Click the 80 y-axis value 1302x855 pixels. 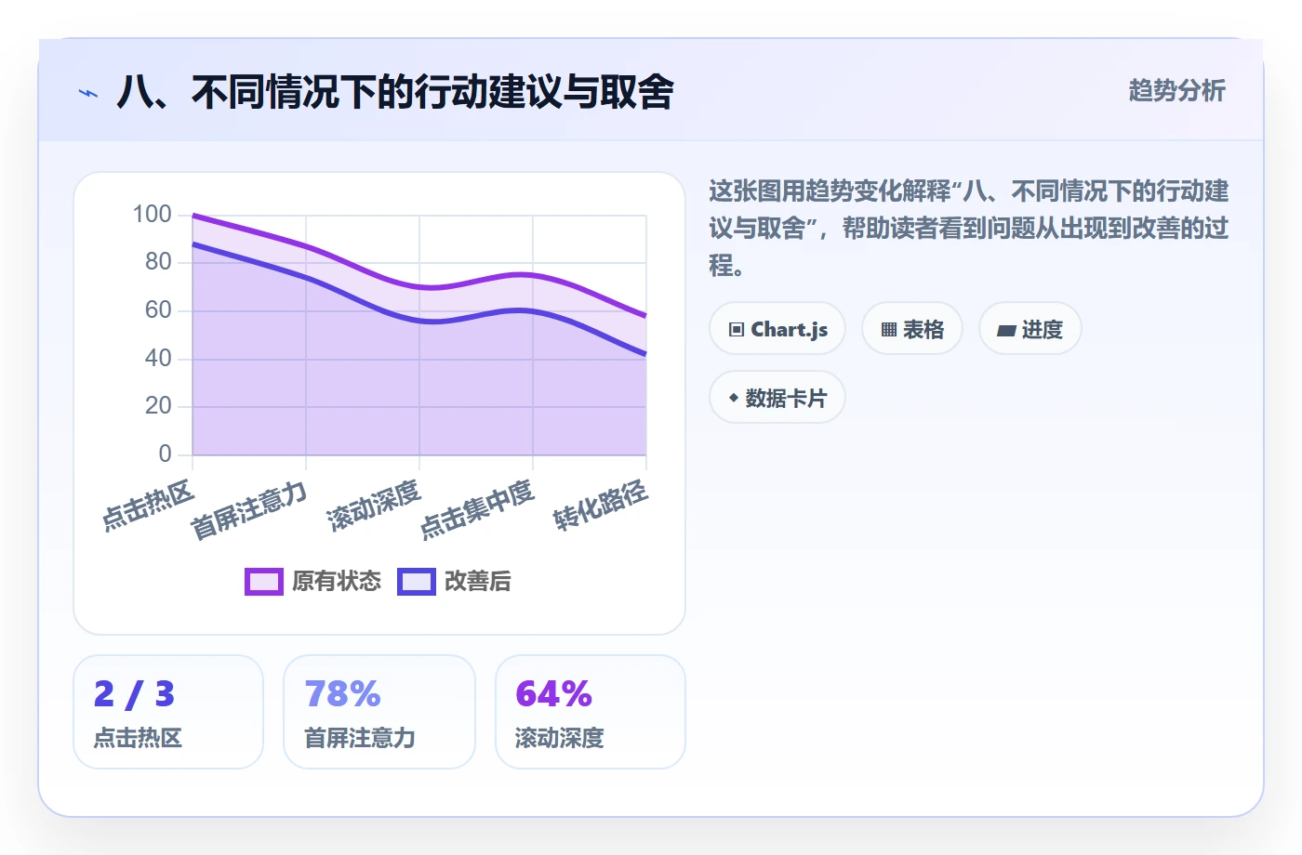[158, 262]
